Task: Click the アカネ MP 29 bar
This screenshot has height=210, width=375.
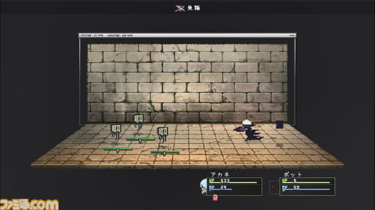Action: [x=221, y=188]
